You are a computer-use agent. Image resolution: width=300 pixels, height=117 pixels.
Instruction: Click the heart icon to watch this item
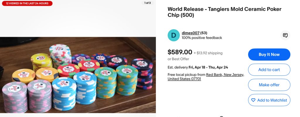point(253,100)
